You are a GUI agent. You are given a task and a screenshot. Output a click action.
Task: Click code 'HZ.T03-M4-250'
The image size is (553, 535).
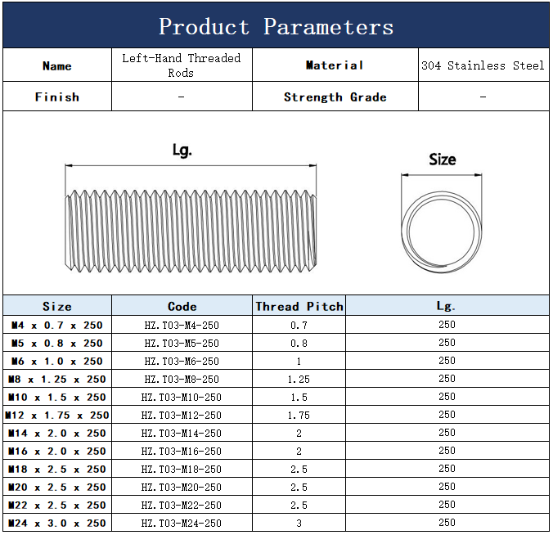pos(182,325)
